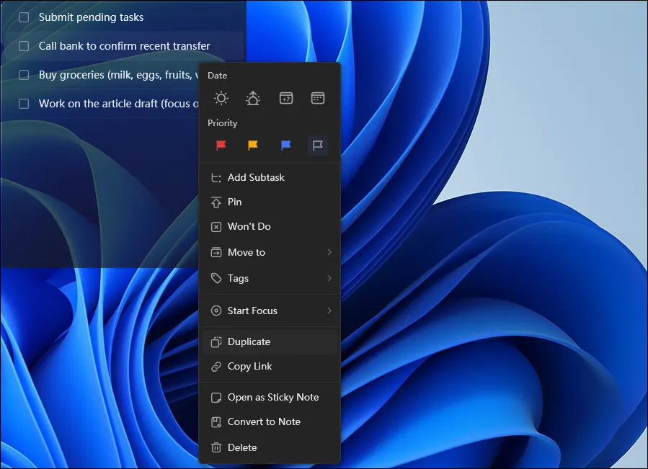
Task: Complete the Call bank transfer task
Action: pyautogui.click(x=22, y=45)
